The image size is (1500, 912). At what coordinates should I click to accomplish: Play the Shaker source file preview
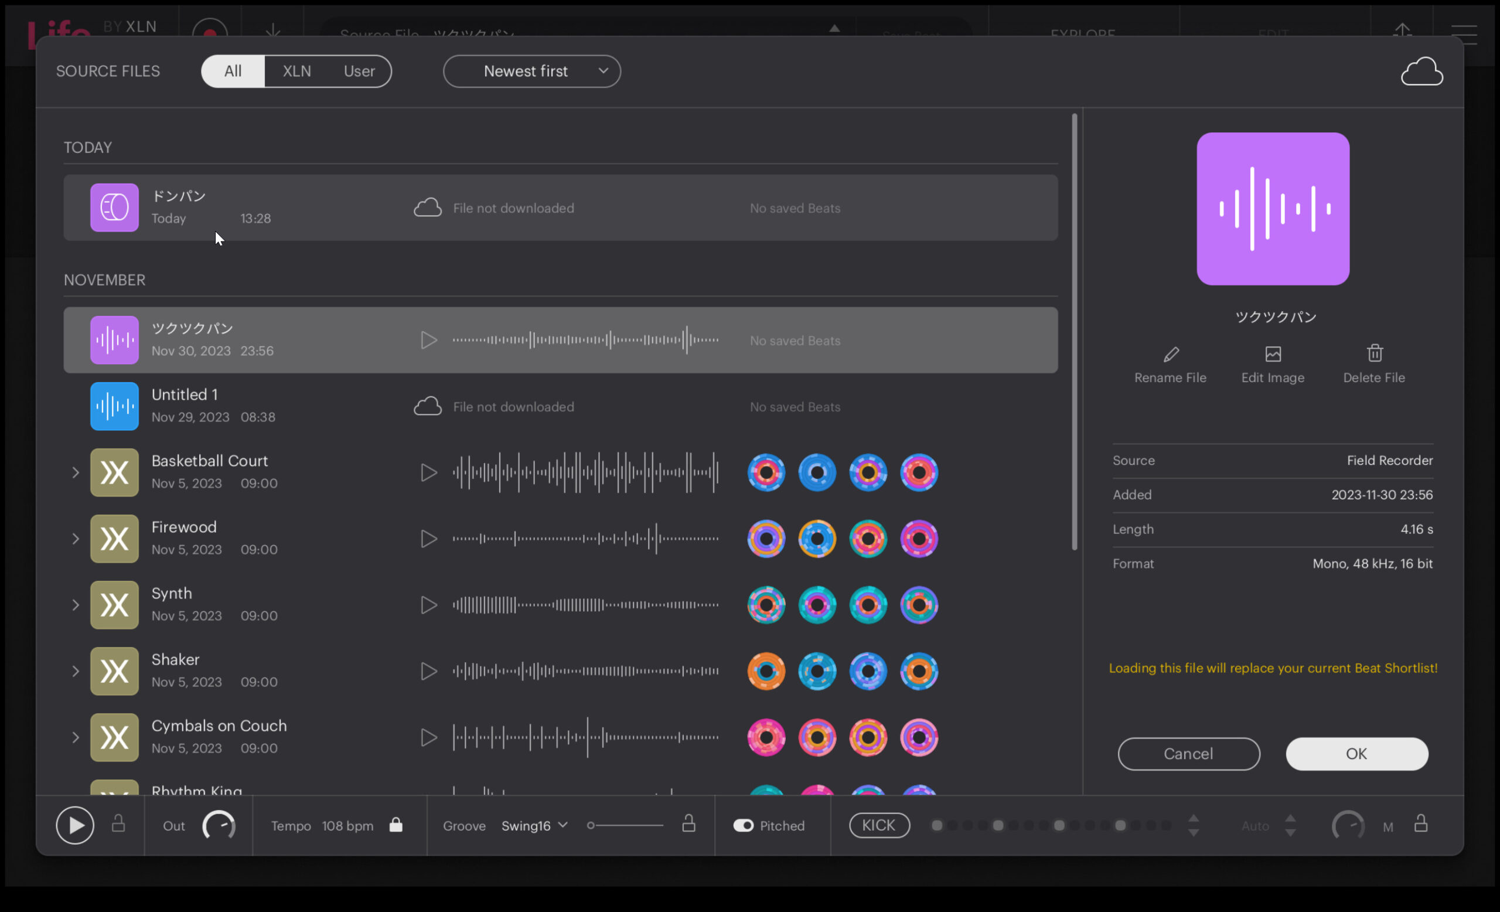428,671
